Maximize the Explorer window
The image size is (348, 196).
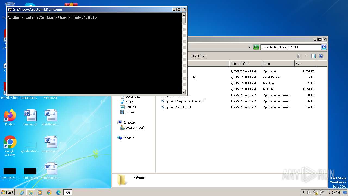click(x=320, y=39)
